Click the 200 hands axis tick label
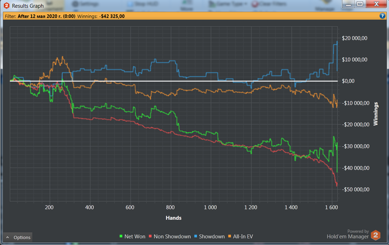 coord(49,207)
